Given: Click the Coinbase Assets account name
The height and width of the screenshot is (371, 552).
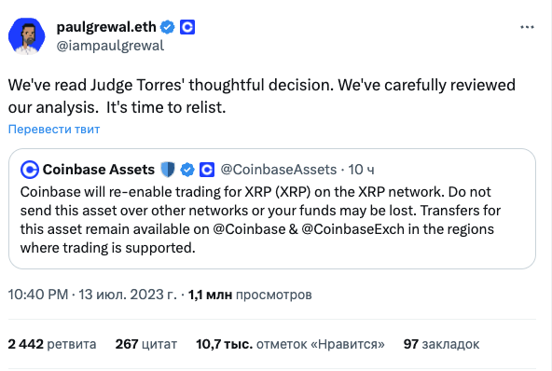Looking at the screenshot, I should 99,170.
